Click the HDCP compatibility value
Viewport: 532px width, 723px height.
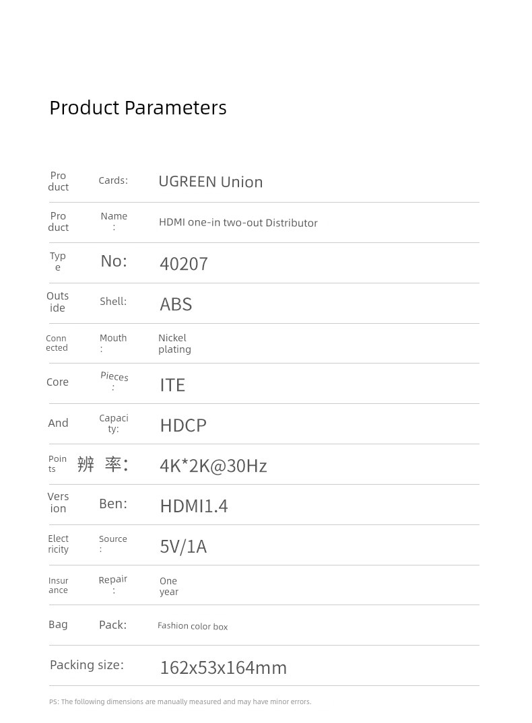point(183,425)
